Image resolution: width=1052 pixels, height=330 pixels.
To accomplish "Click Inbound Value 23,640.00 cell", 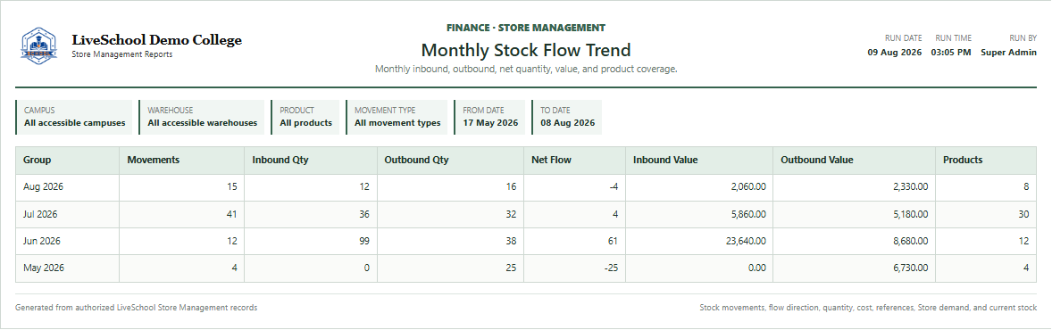I will click(699, 242).
